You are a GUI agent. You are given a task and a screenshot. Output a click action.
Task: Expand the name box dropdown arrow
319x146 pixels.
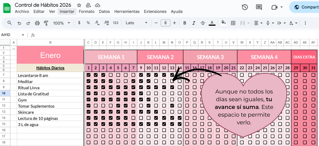(23, 35)
